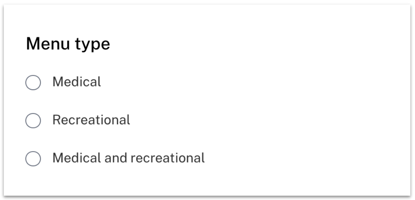Click the word 'type' in the heading
Screen dimensions: 415x200
[x=93, y=45]
